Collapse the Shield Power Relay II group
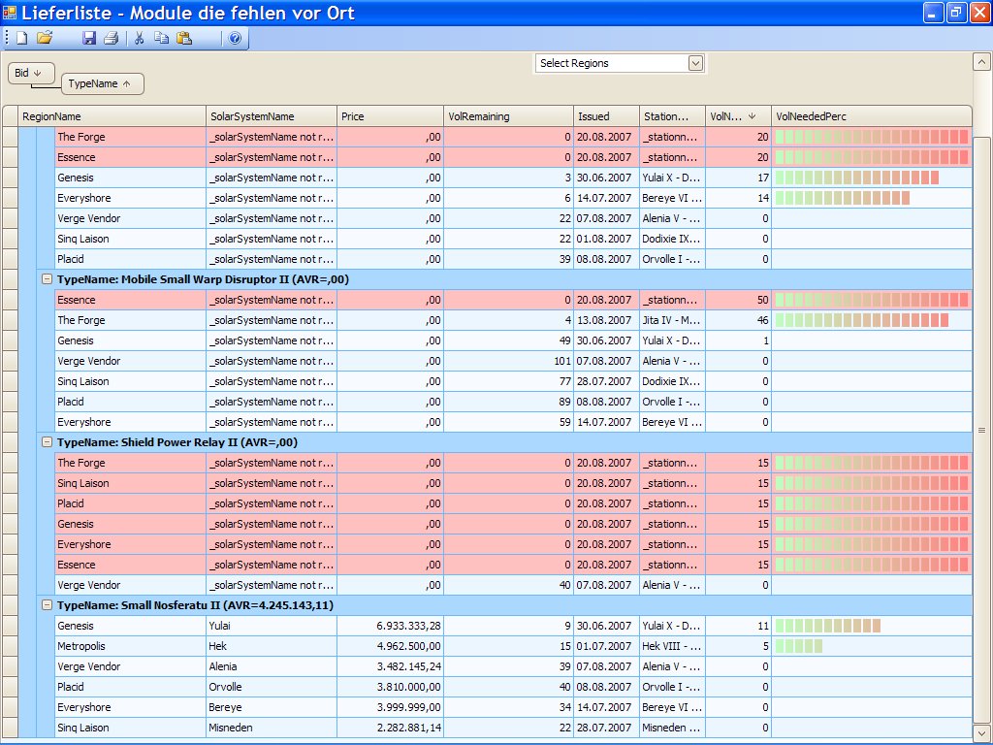Screen dimensions: 993x745 click(x=46, y=442)
